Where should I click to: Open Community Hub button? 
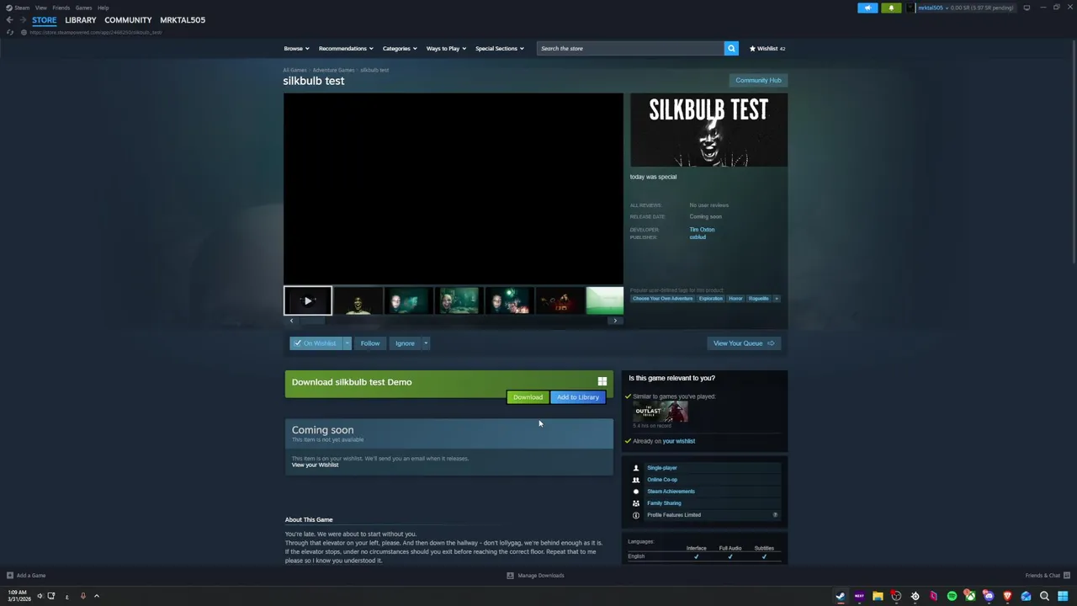tap(758, 80)
